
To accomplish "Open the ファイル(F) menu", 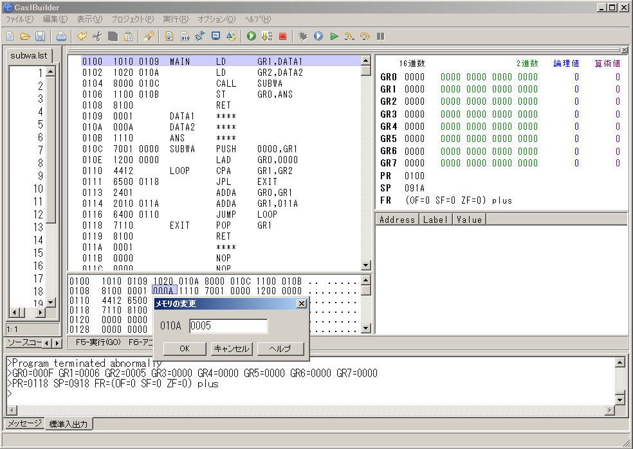I will pos(19,19).
